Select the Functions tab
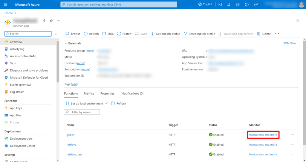The width and height of the screenshot is (306, 162). (71, 93)
